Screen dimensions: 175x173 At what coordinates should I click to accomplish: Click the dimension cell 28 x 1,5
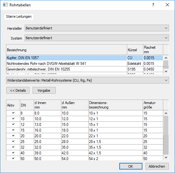pos(116,142)
